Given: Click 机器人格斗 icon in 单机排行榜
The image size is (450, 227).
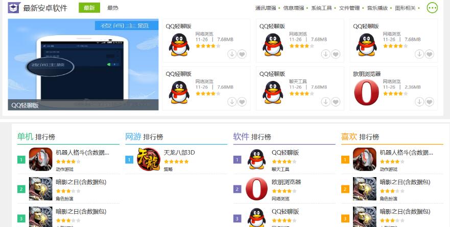Looking at the screenshot, I should (41, 159).
